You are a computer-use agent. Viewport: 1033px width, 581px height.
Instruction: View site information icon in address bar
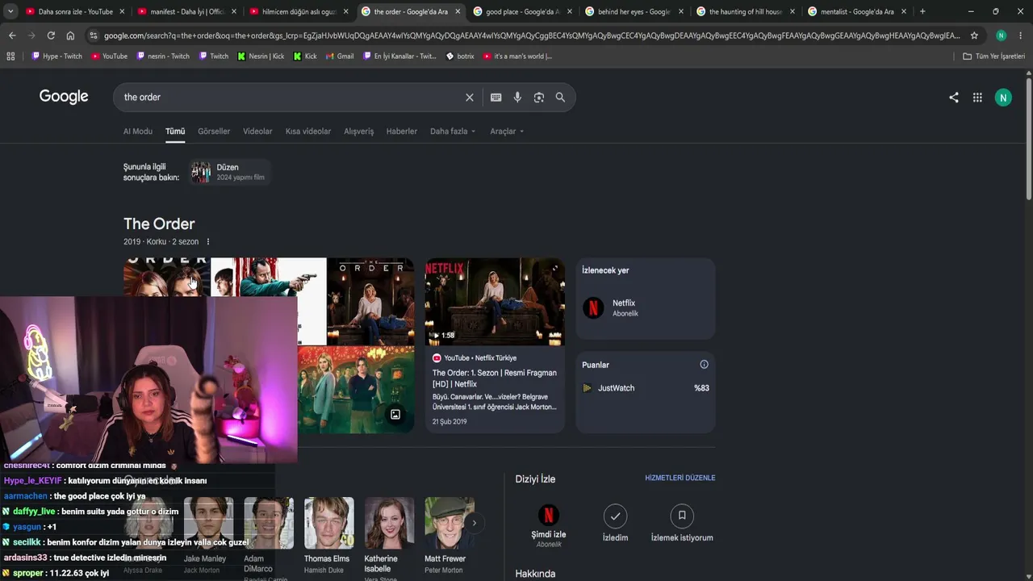point(94,36)
